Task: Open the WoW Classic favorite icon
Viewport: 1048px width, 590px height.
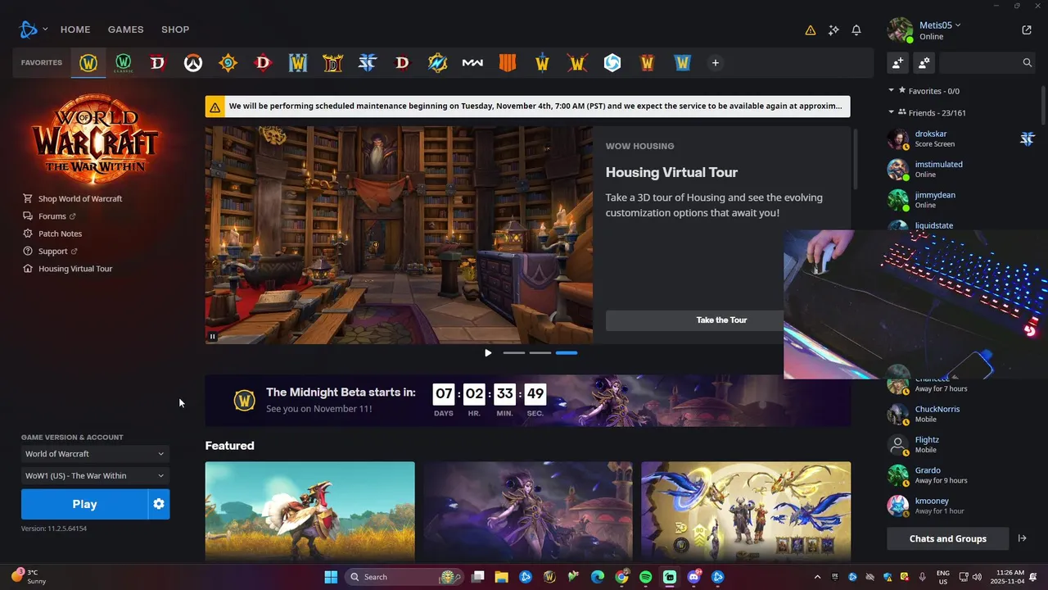Action: click(x=124, y=63)
